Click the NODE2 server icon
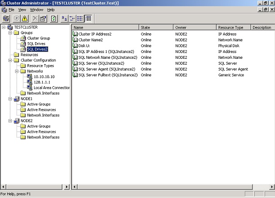Image resolution: width=275 pixels, height=198 pixels. pyautogui.click(x=17, y=121)
